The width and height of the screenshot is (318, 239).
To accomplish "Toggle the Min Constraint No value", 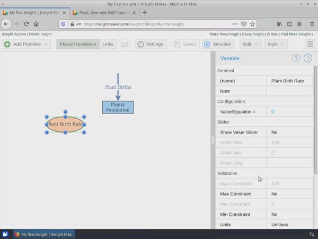I will coord(290,214).
